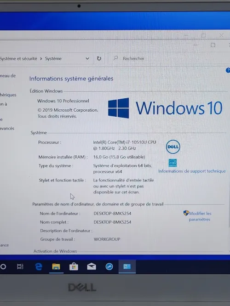Screen dimensions: 230x306
Task: Open the Mail app in taskbar
Action: (x=92, y=266)
